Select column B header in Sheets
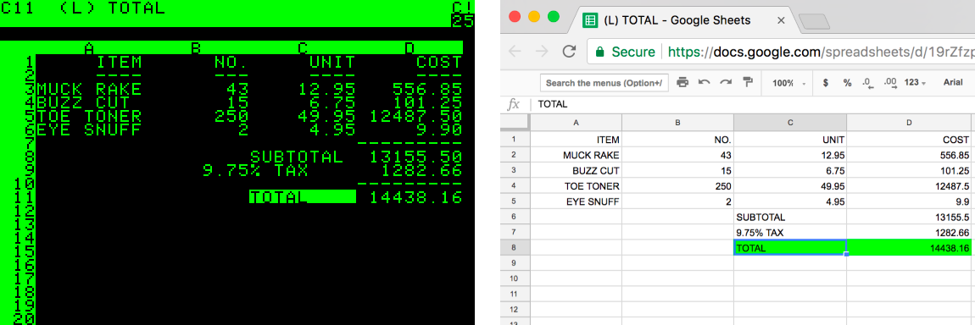Screen dimensions: 975x325 (677, 123)
